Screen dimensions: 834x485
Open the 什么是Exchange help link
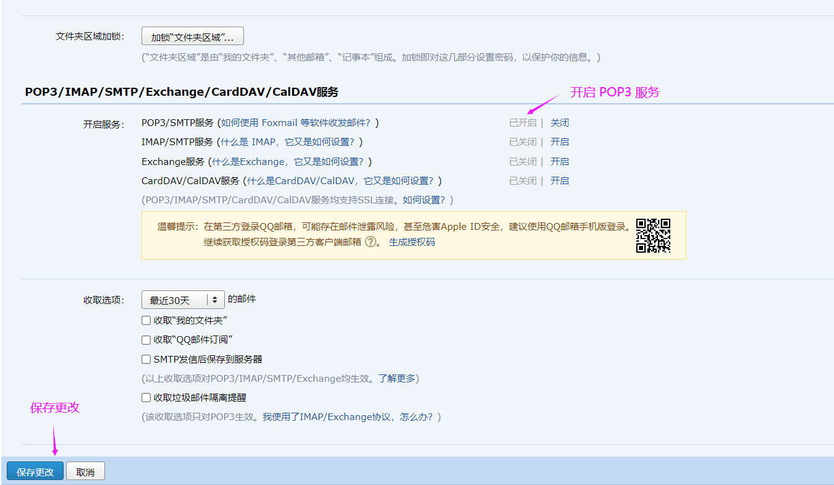click(x=289, y=161)
